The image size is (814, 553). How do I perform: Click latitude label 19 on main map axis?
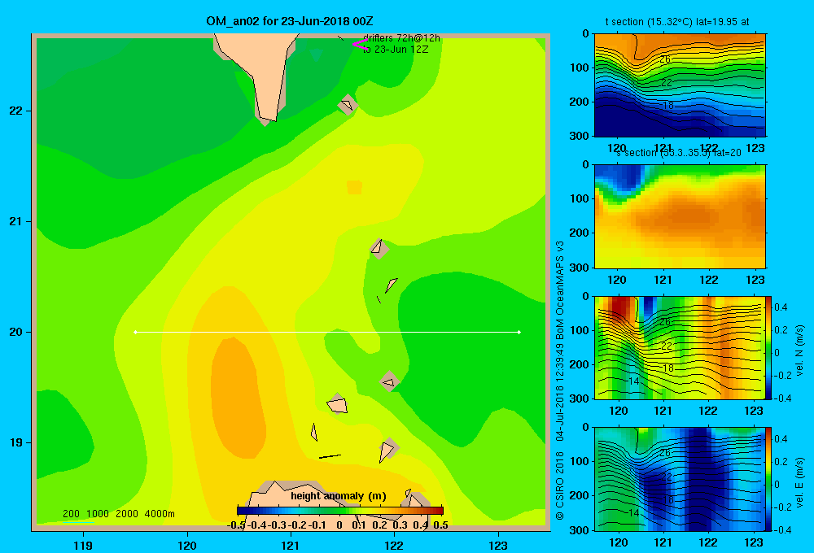[15, 442]
